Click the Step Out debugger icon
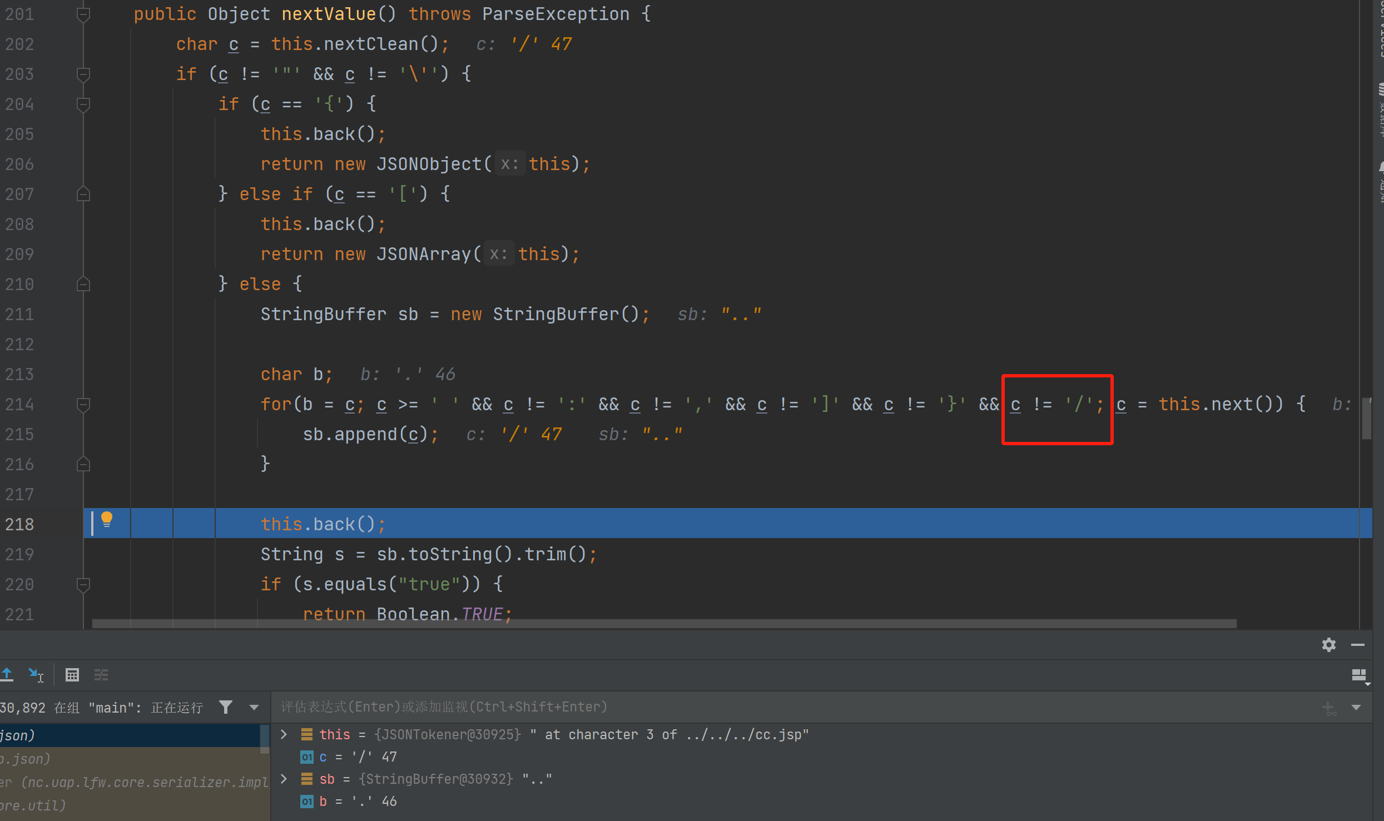Image resolution: width=1384 pixels, height=821 pixels. (7, 675)
